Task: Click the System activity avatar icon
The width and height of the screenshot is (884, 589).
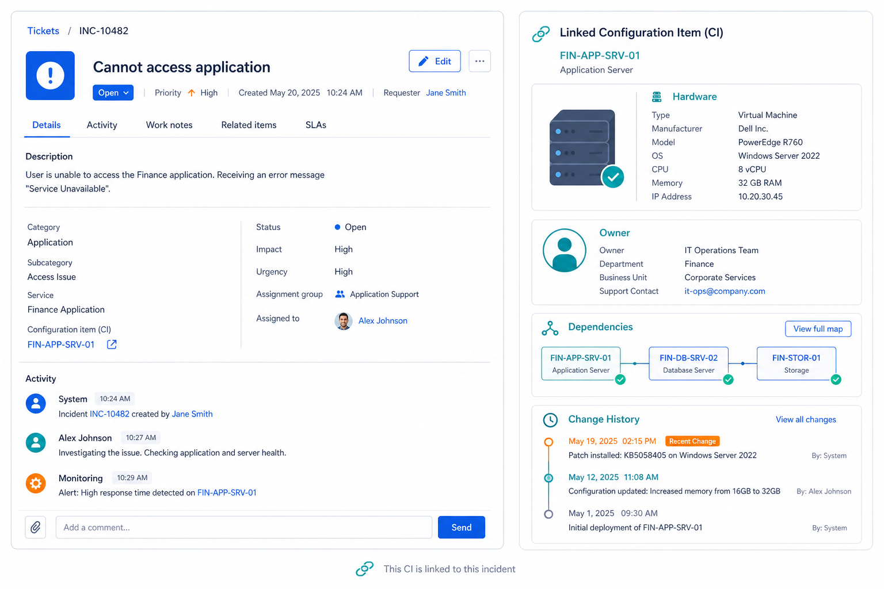Action: [36, 403]
